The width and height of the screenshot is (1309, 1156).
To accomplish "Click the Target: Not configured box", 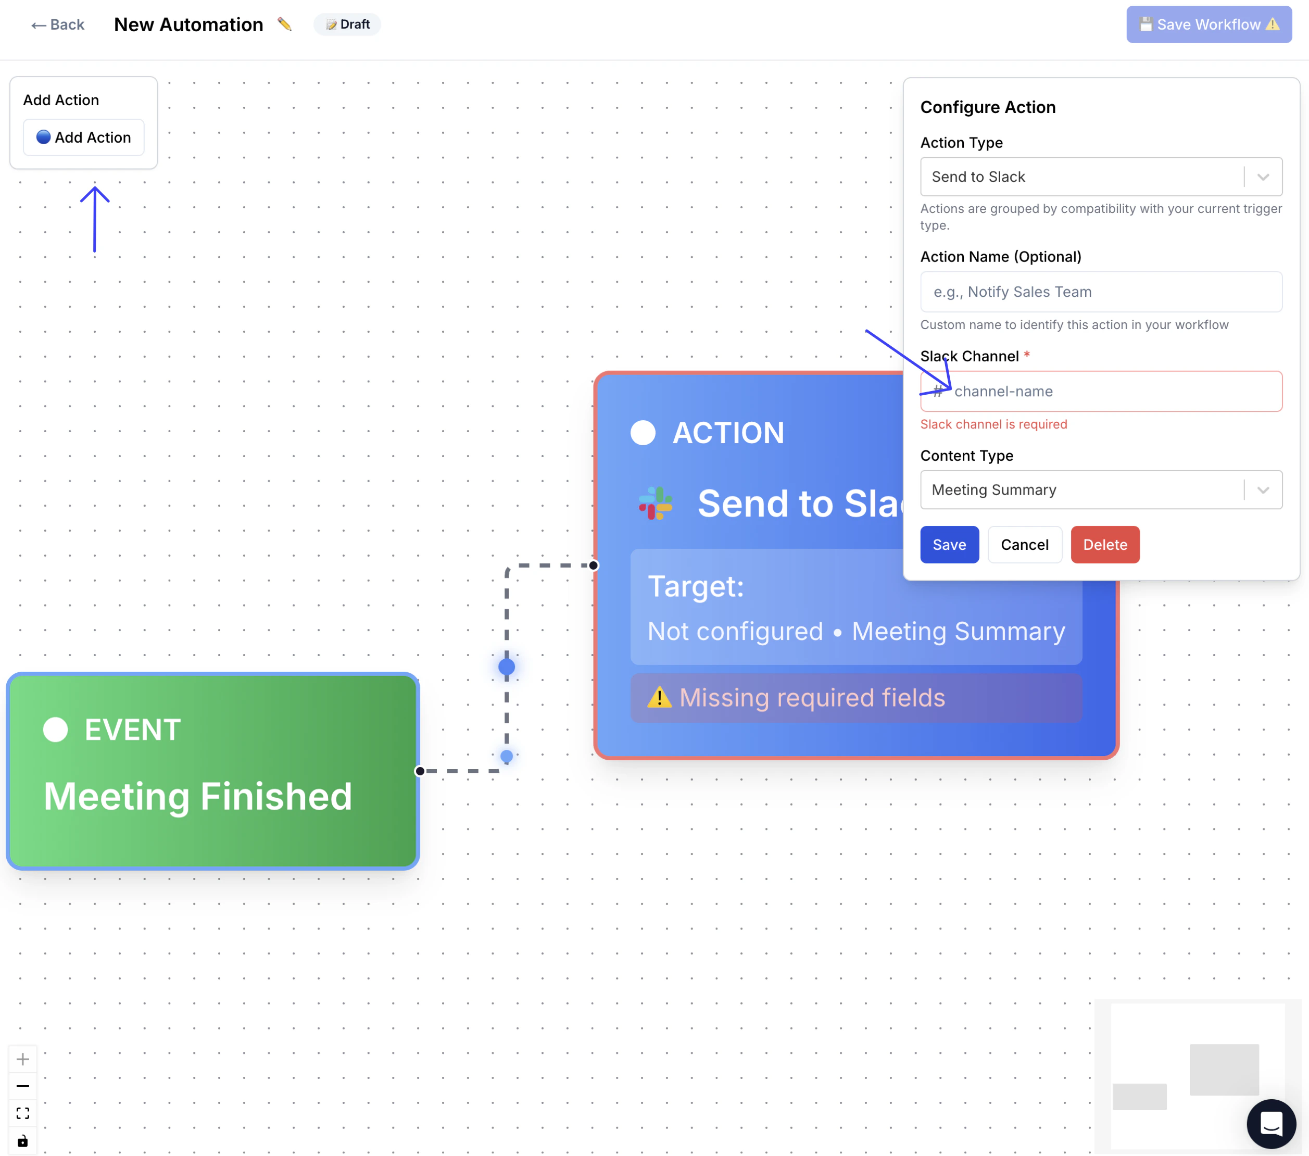I will (x=856, y=607).
